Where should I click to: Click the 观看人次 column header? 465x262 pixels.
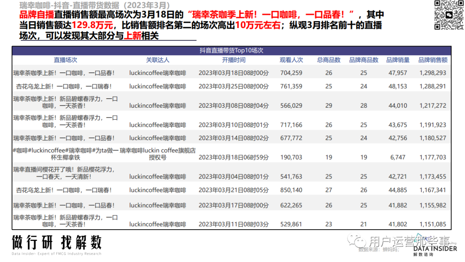tap(291, 60)
